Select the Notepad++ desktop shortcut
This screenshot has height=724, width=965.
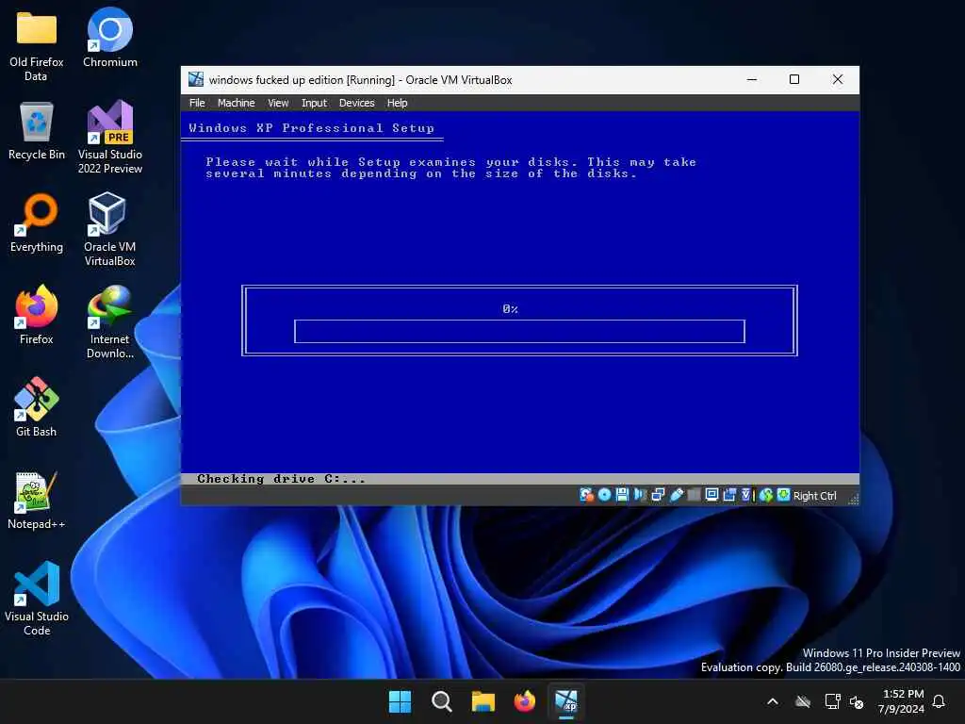coord(37,500)
